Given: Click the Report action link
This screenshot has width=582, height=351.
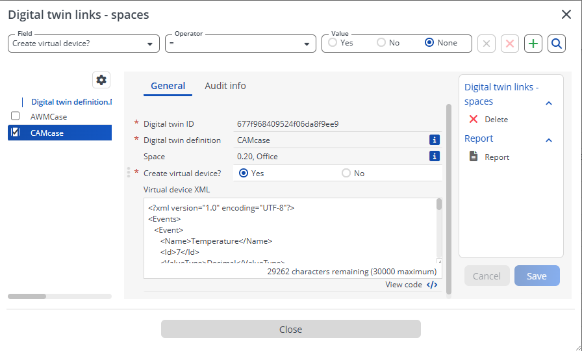Looking at the screenshot, I should click(497, 157).
